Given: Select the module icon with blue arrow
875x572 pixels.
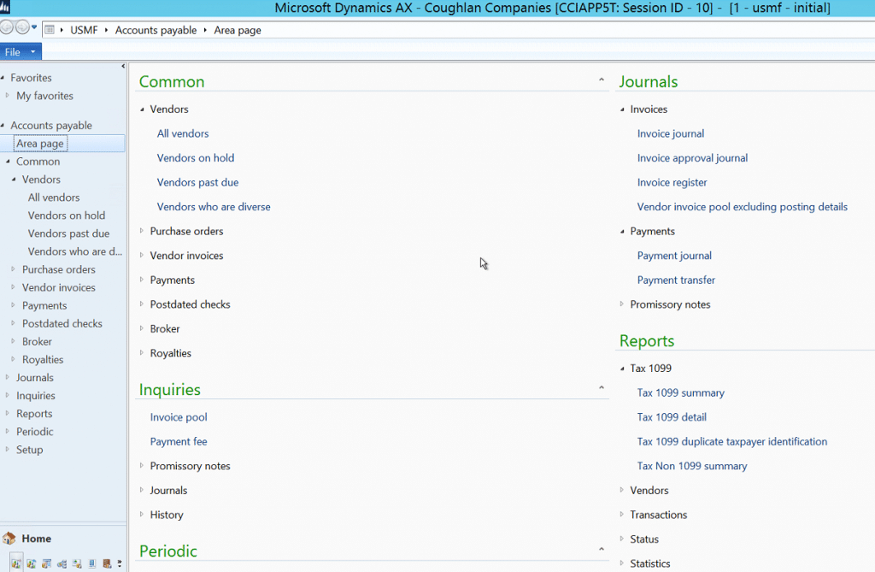Looking at the screenshot, I should click(x=32, y=563).
